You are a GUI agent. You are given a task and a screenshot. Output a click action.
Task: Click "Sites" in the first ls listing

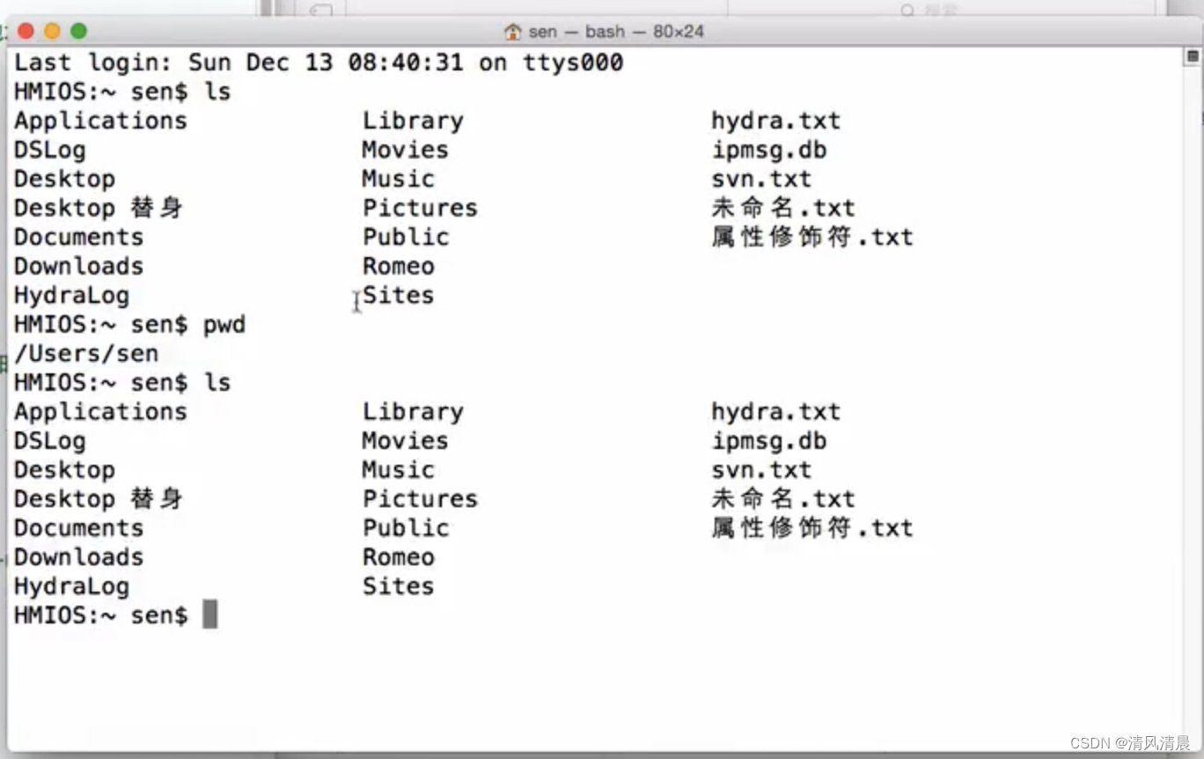399,295
